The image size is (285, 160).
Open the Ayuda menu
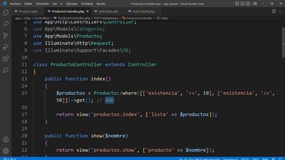pyautogui.click(x=101, y=4)
